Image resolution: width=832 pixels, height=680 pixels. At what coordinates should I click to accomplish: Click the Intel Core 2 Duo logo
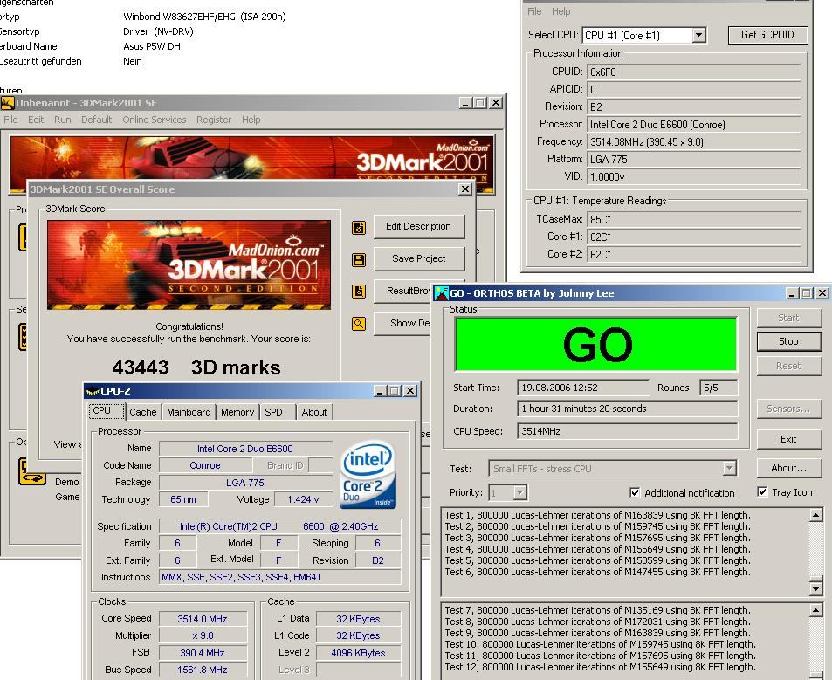click(x=368, y=476)
